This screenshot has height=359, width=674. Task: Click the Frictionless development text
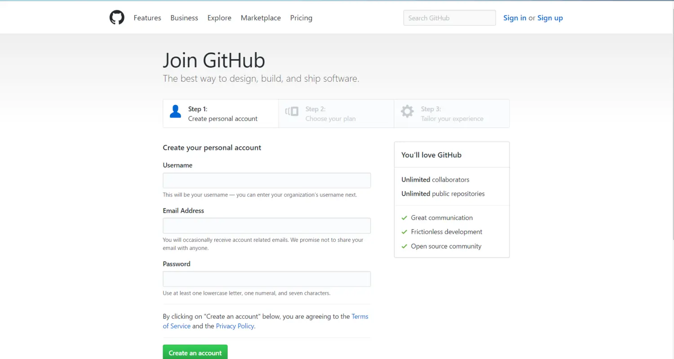click(446, 232)
